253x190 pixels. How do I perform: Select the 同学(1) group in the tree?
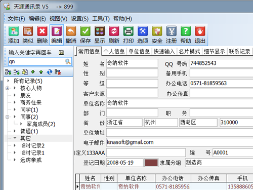pyautogui.click(x=29, y=109)
